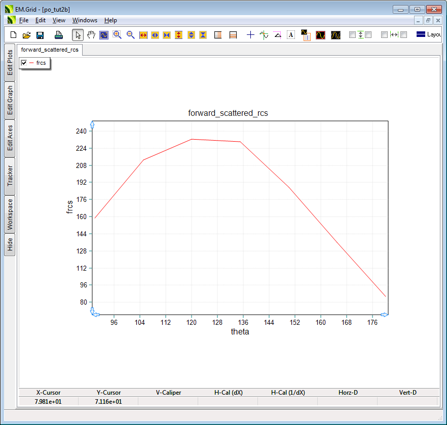Save the plot using the floppy disk icon
Screen dimensions: 447x425
[40, 35]
